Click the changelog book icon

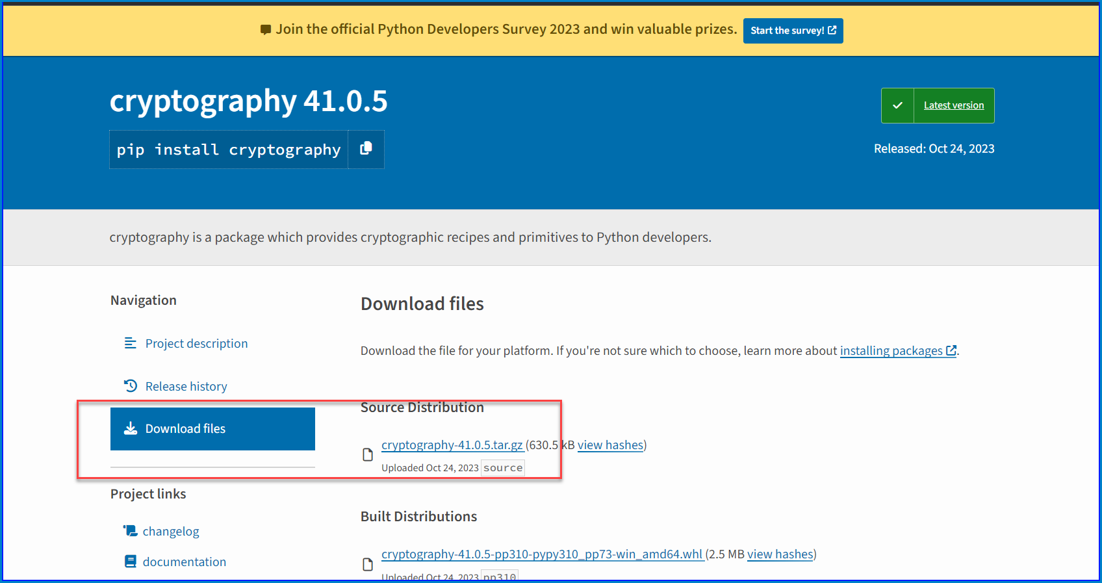click(131, 531)
